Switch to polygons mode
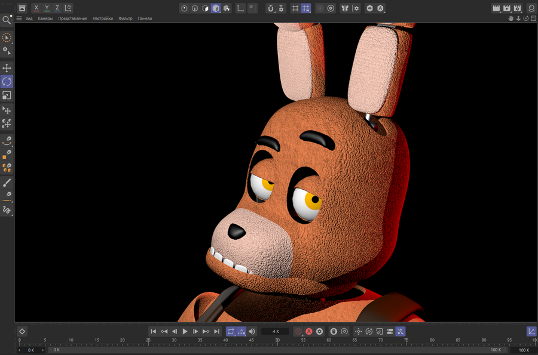The height and width of the screenshot is (355, 538). pyautogui.click(x=205, y=8)
